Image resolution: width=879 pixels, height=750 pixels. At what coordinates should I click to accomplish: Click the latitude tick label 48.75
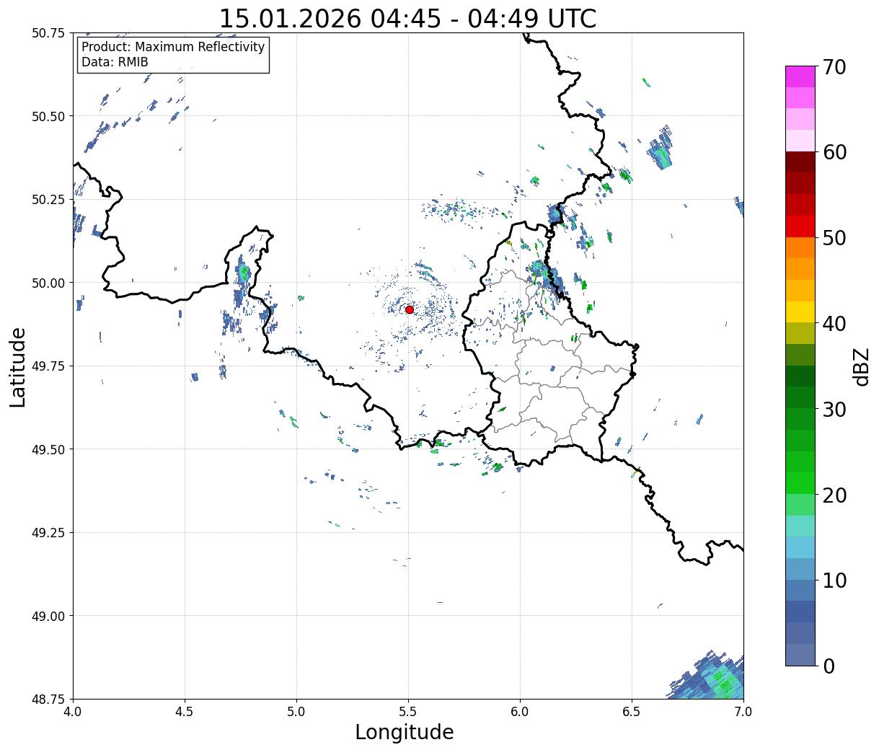click(48, 699)
